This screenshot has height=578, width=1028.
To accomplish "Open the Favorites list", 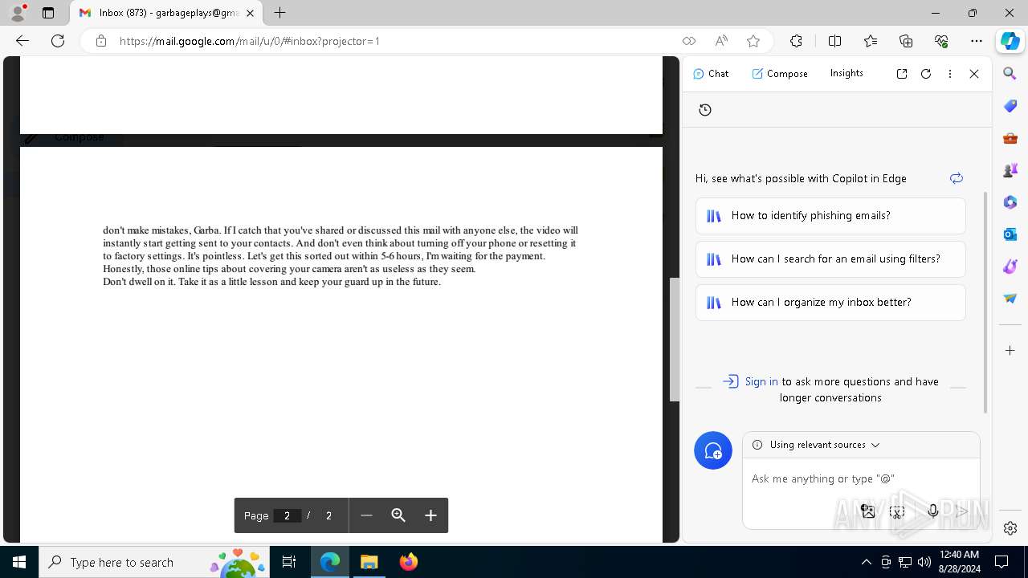I will 871,41.
